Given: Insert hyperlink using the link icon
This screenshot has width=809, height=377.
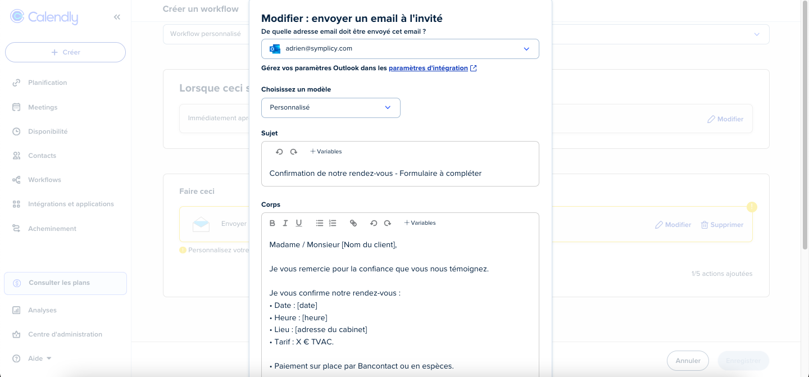Looking at the screenshot, I should [x=353, y=223].
